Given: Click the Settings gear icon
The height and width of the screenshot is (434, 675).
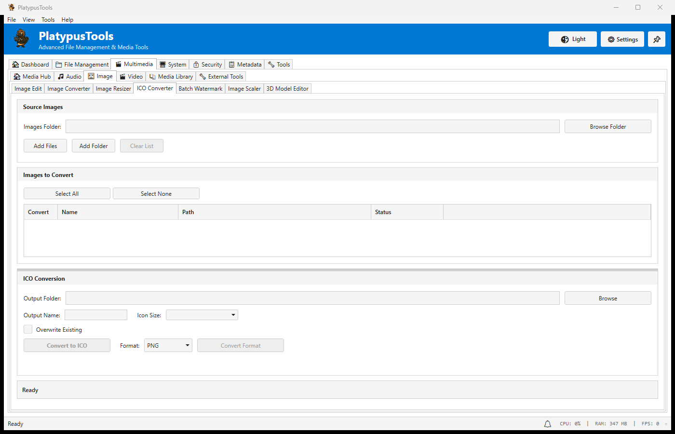Looking at the screenshot, I should point(610,39).
